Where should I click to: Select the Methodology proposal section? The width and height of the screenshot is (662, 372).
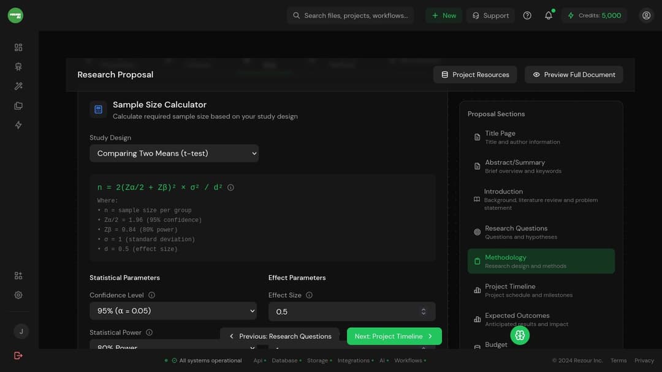(541, 261)
